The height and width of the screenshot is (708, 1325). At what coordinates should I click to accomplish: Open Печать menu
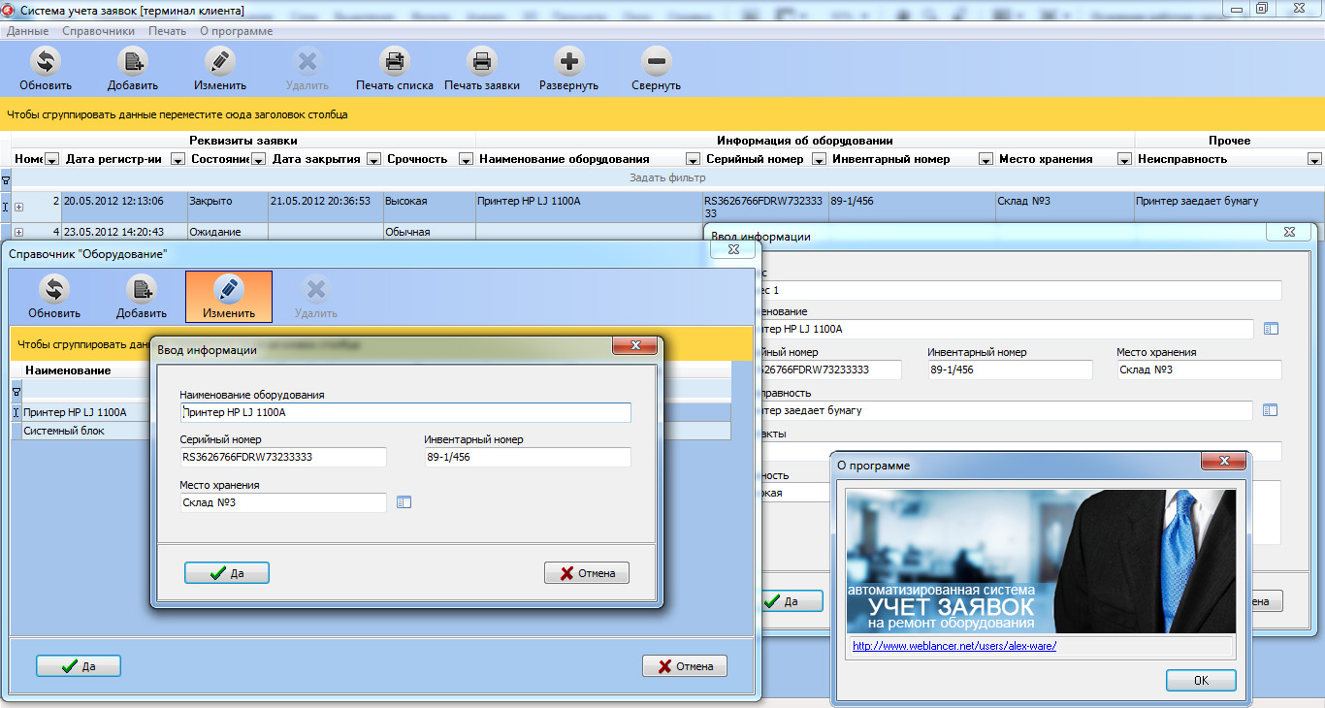tap(167, 31)
